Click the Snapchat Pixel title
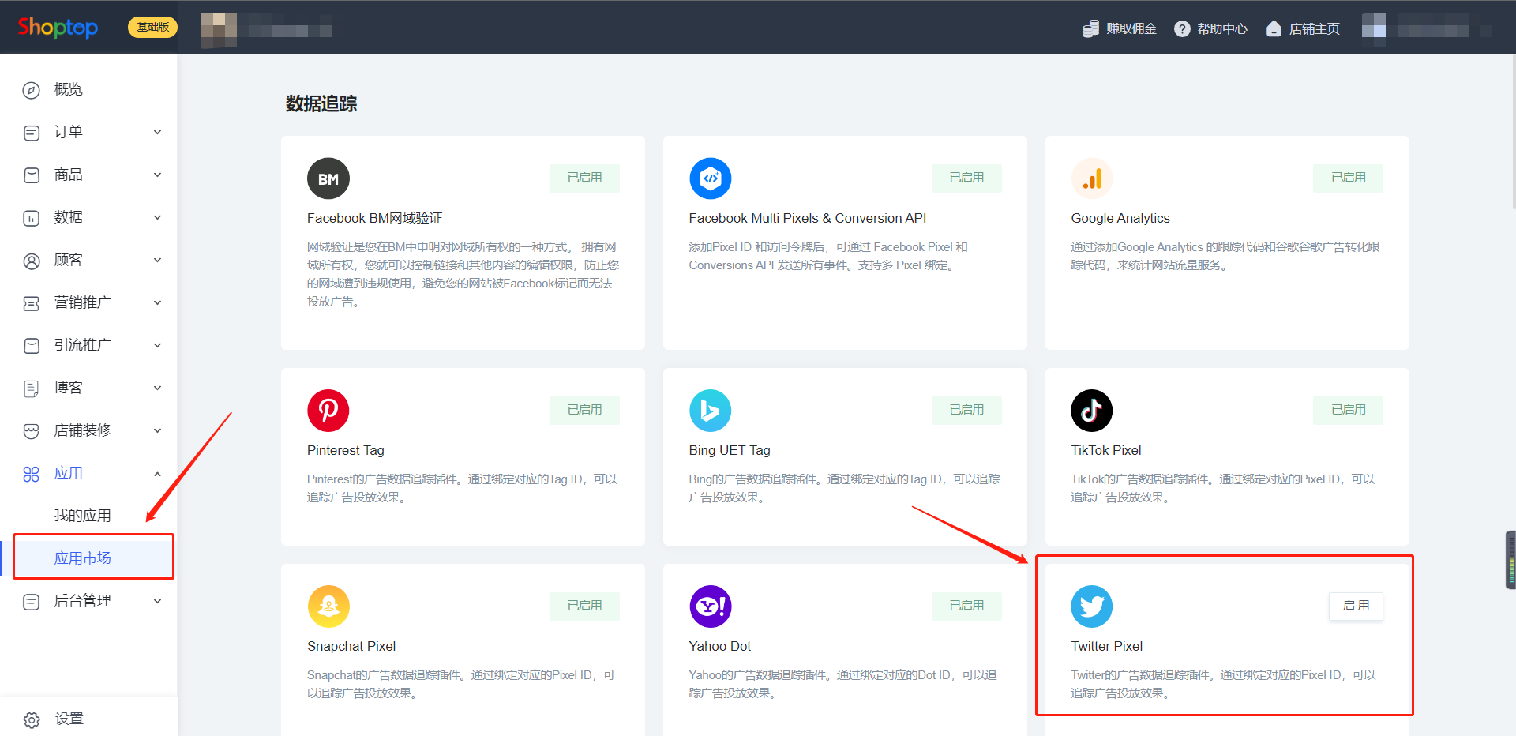Image resolution: width=1516 pixels, height=736 pixels. [351, 646]
